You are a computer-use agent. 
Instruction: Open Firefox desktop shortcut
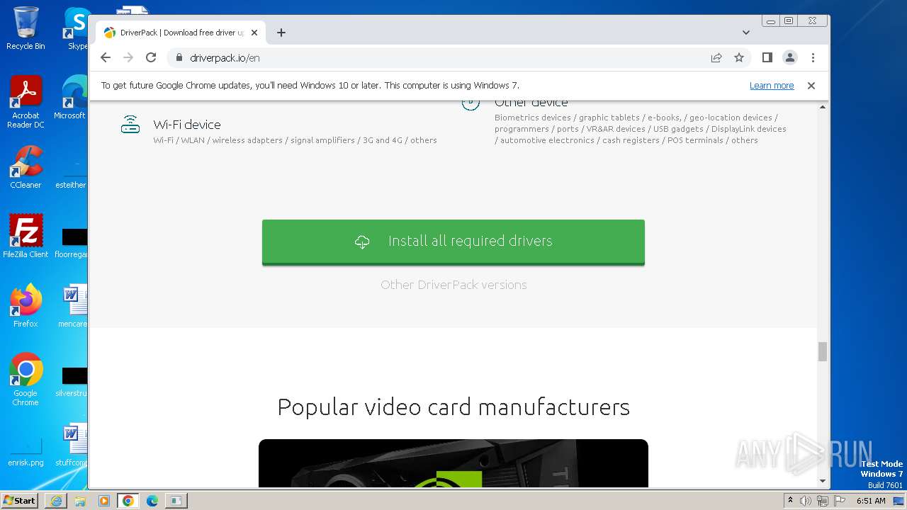(x=26, y=306)
